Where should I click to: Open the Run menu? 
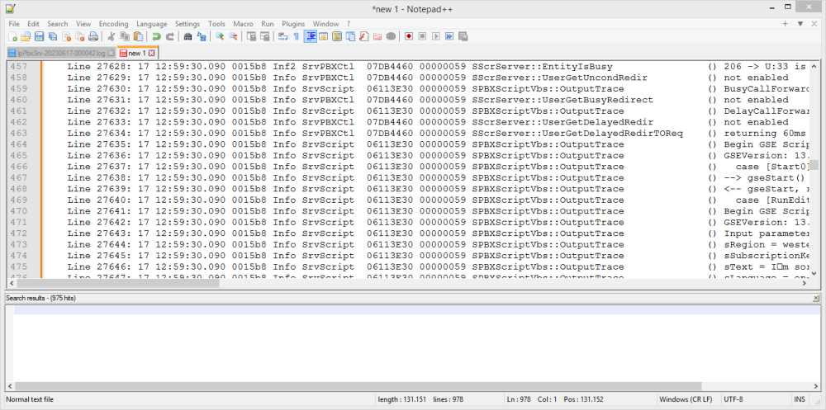(268, 24)
